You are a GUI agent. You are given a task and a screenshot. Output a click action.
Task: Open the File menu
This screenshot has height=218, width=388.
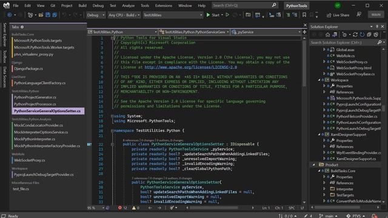[16, 5]
